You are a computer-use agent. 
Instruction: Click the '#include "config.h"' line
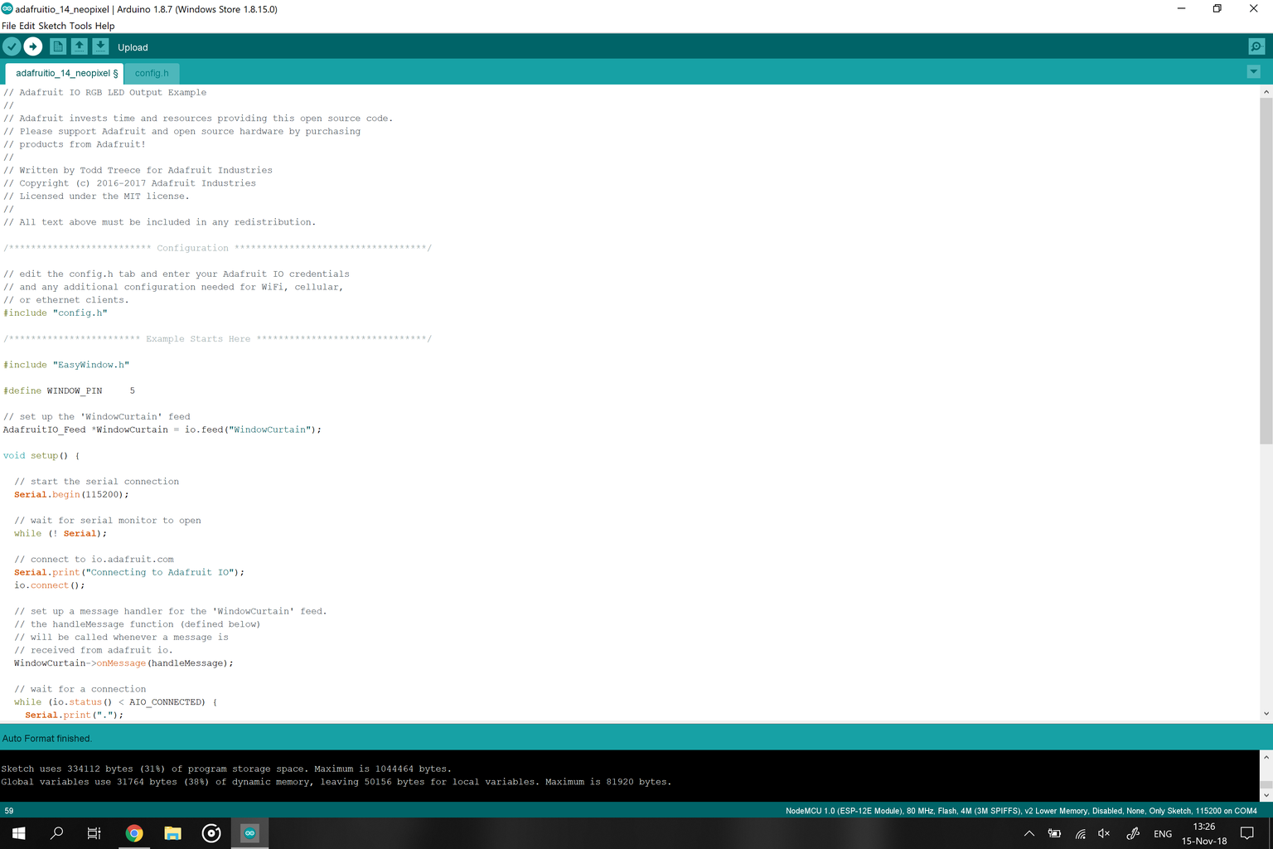coord(56,313)
